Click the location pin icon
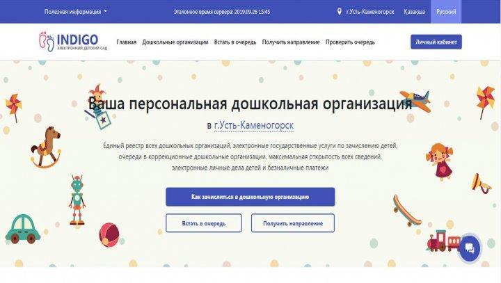Screen dimensions: 501x283 coord(340,12)
